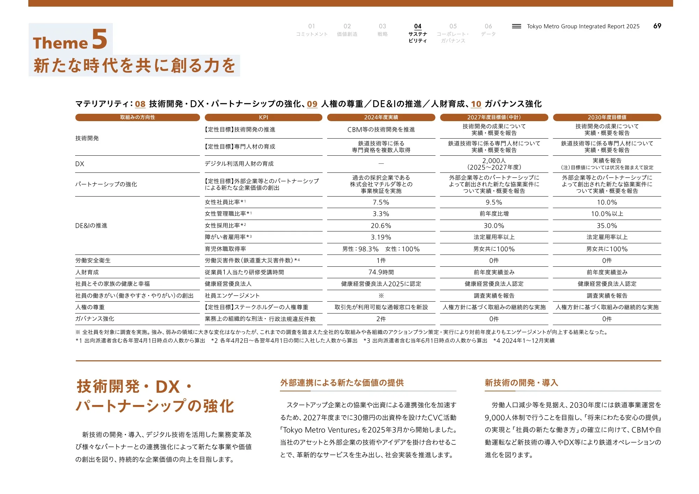Click the パートナーシップの強化 row heading

click(106, 184)
